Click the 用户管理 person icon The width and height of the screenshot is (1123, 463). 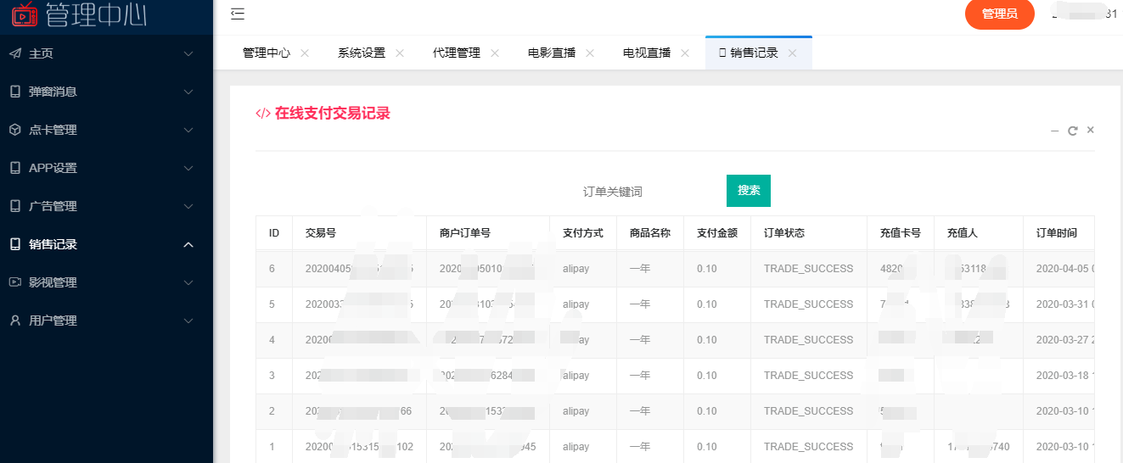[15, 321]
